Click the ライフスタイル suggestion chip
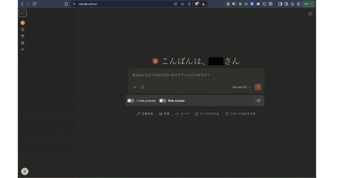The width and height of the screenshot is (339, 178). [207, 114]
